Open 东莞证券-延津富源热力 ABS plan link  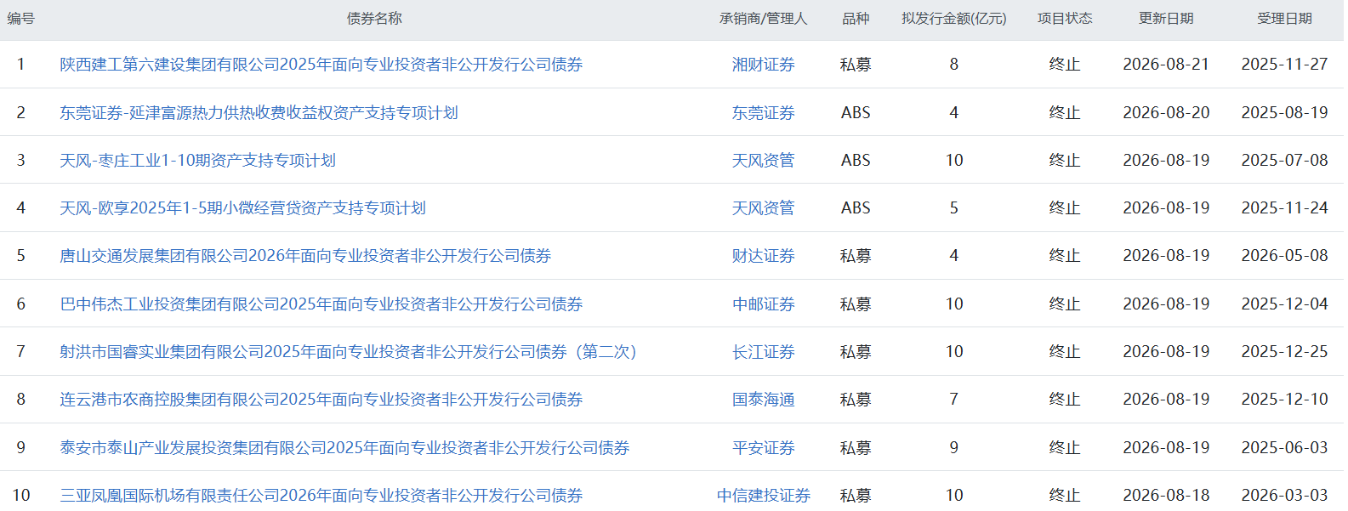pyautogui.click(x=259, y=112)
